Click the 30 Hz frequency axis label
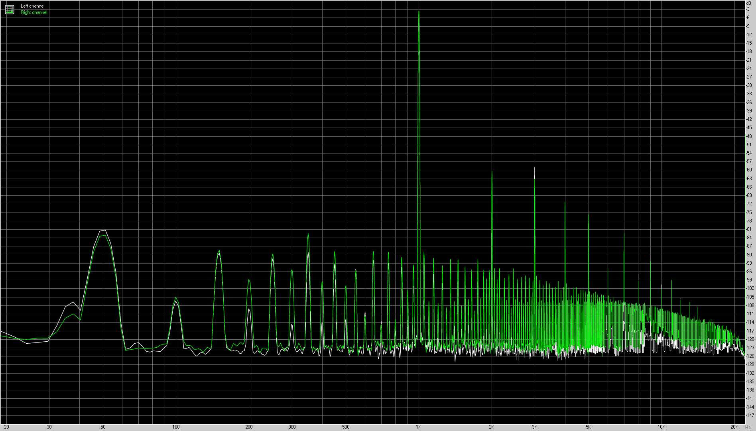Screen dimensions: 756x431 pos(49,427)
